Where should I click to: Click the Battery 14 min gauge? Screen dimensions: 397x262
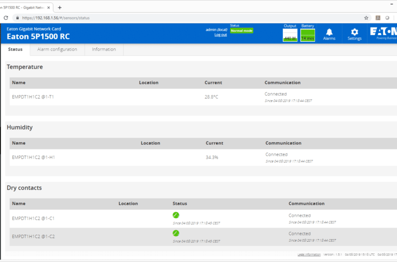coord(307,35)
